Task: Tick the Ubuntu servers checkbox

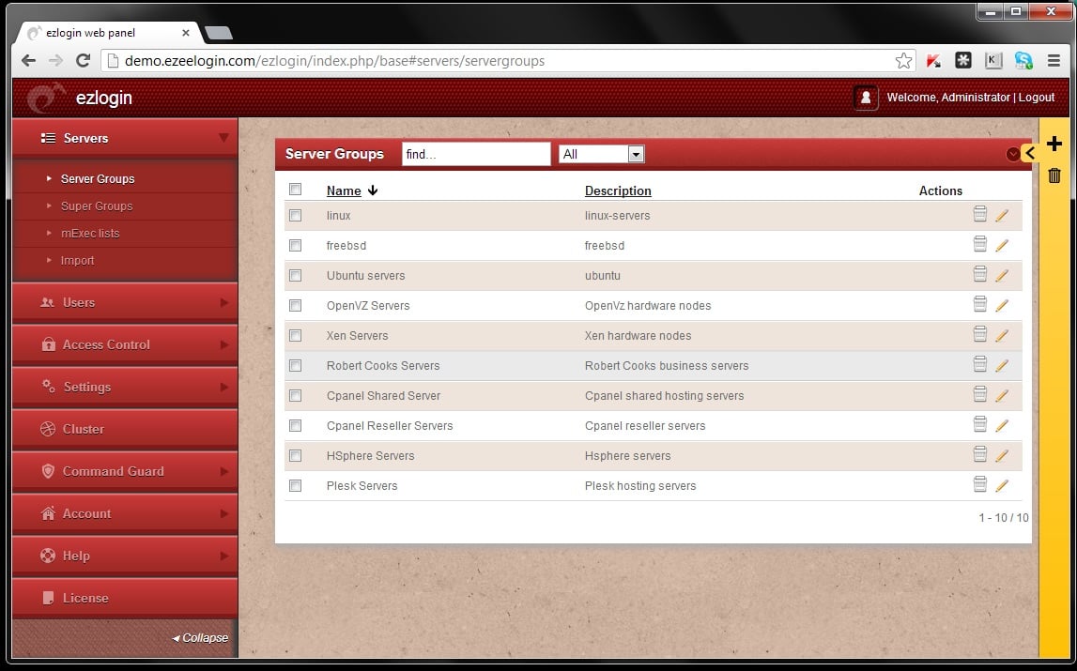Action: pyautogui.click(x=296, y=275)
